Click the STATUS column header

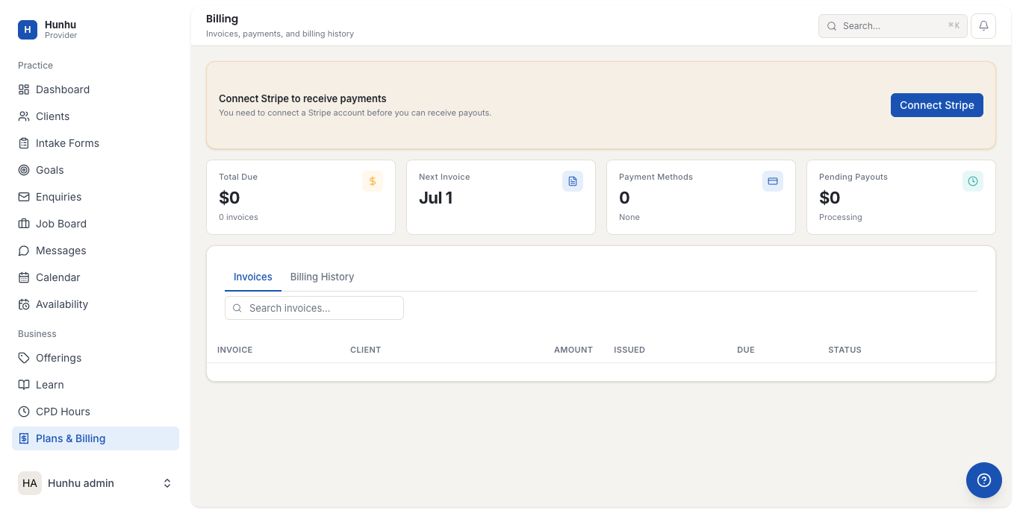coord(845,350)
